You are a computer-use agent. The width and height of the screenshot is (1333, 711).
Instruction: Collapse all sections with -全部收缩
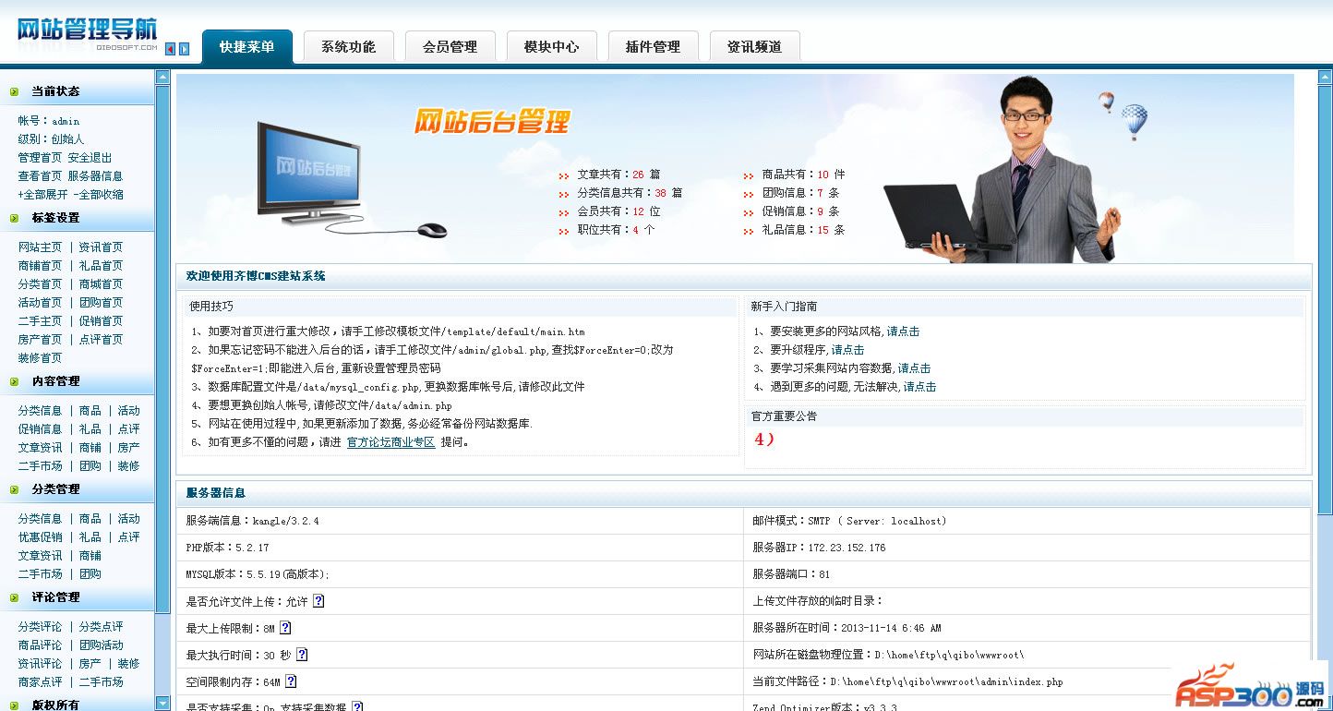coord(99,195)
